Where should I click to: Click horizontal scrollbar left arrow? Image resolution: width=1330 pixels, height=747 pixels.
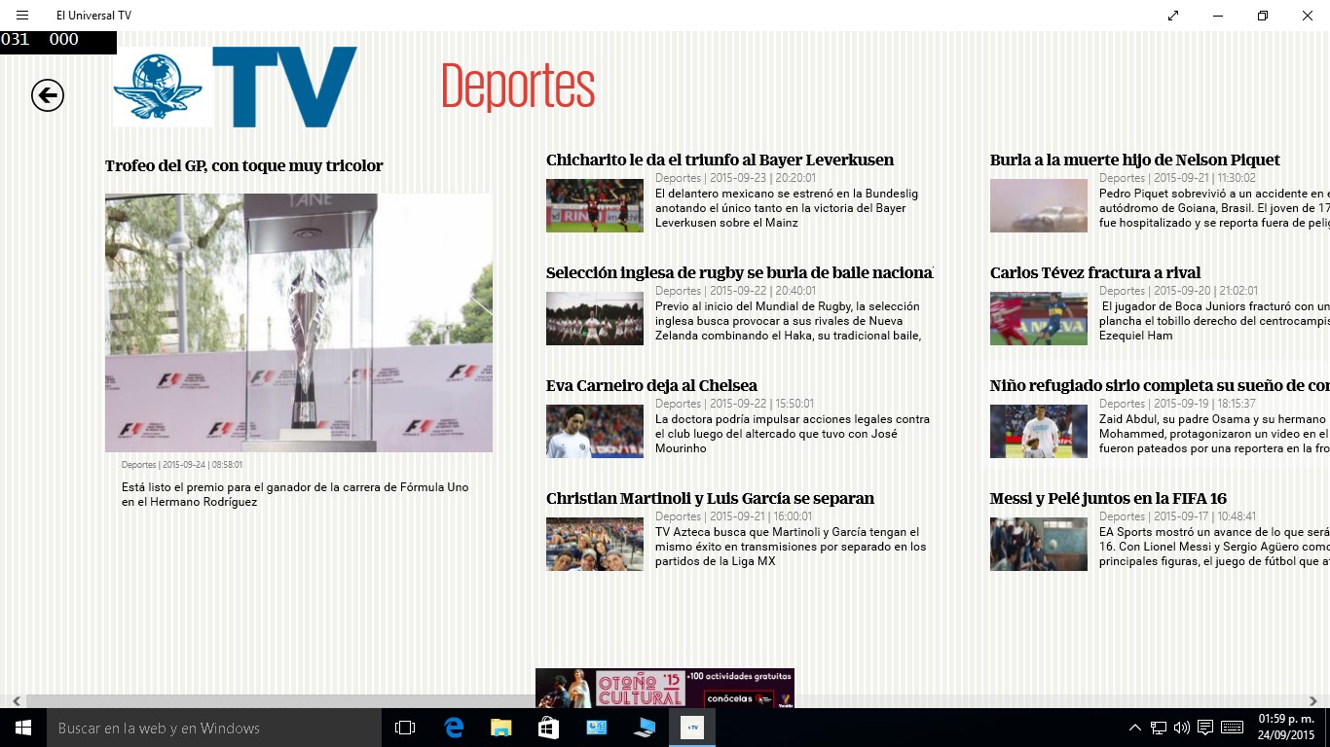click(x=17, y=701)
